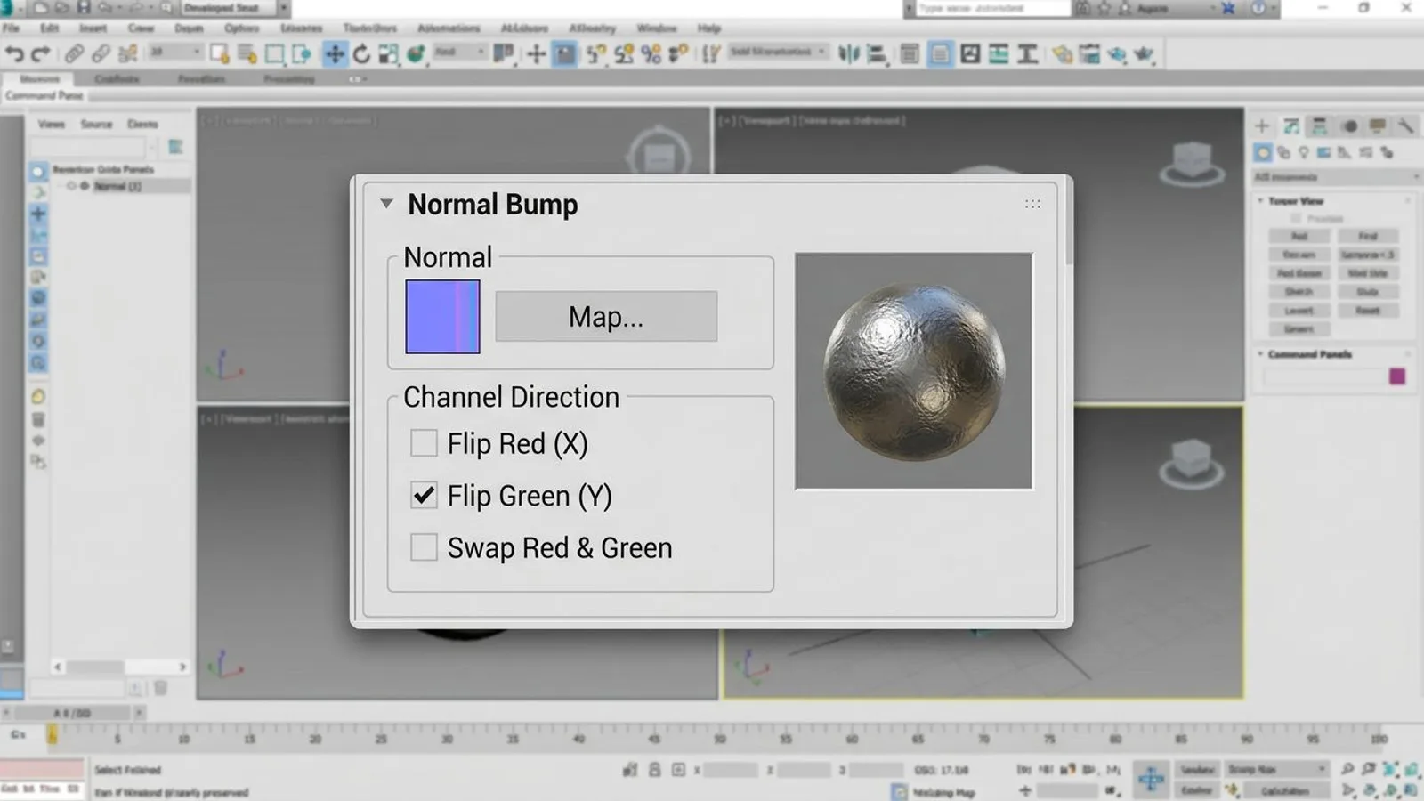Select the Geometry category circle icon
Viewport: 1424px width, 801px height.
(x=1263, y=153)
